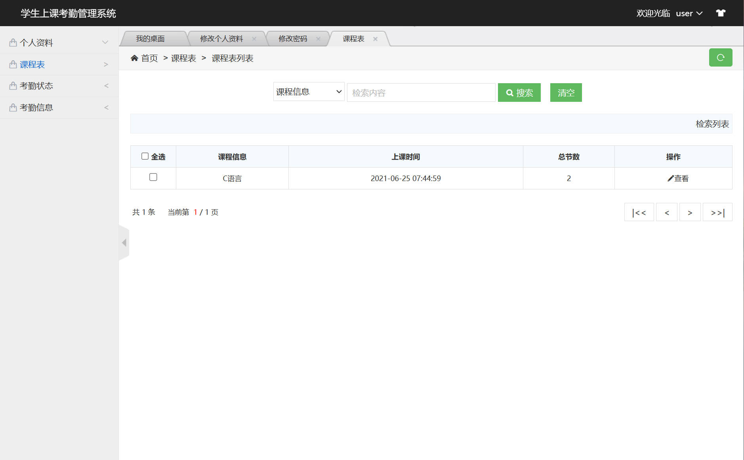This screenshot has width=744, height=460.
Task: Open the 课程信息 search field dropdown
Action: pos(308,92)
